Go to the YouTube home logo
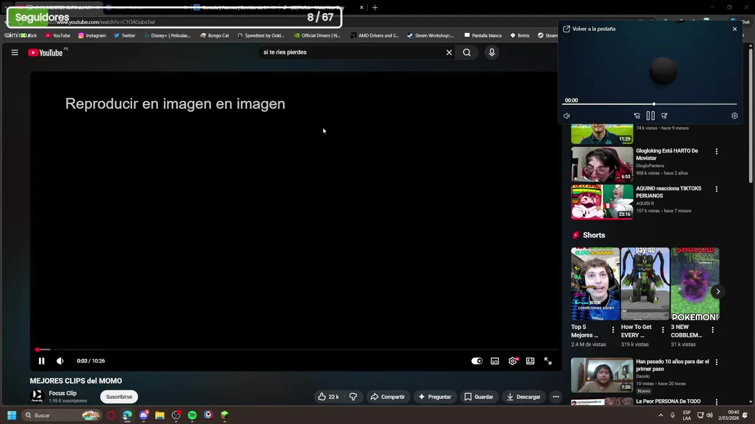Viewport: 755px width, 424px height. 45,52
